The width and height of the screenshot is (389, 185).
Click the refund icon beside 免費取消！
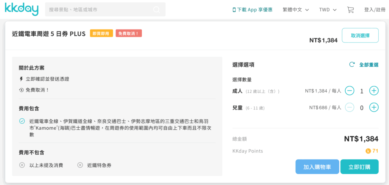click(x=21, y=90)
